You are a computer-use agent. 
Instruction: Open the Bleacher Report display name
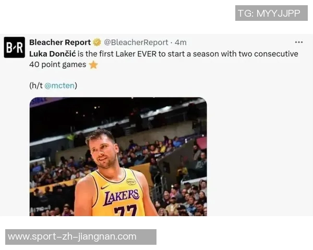pyautogui.click(x=60, y=42)
